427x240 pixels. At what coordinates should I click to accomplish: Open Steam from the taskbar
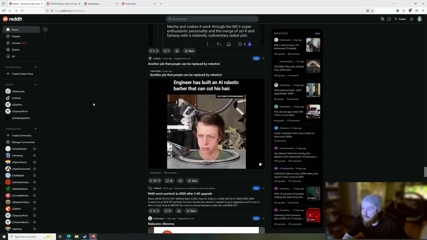85,237
